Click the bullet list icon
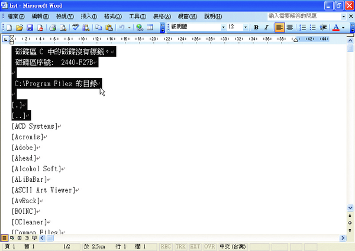The width and height of the screenshot is (355, 251). click(313, 28)
